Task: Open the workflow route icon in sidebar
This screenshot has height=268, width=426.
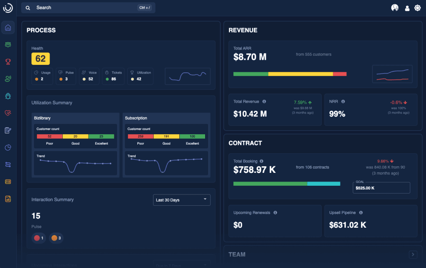Action: (x=8, y=165)
